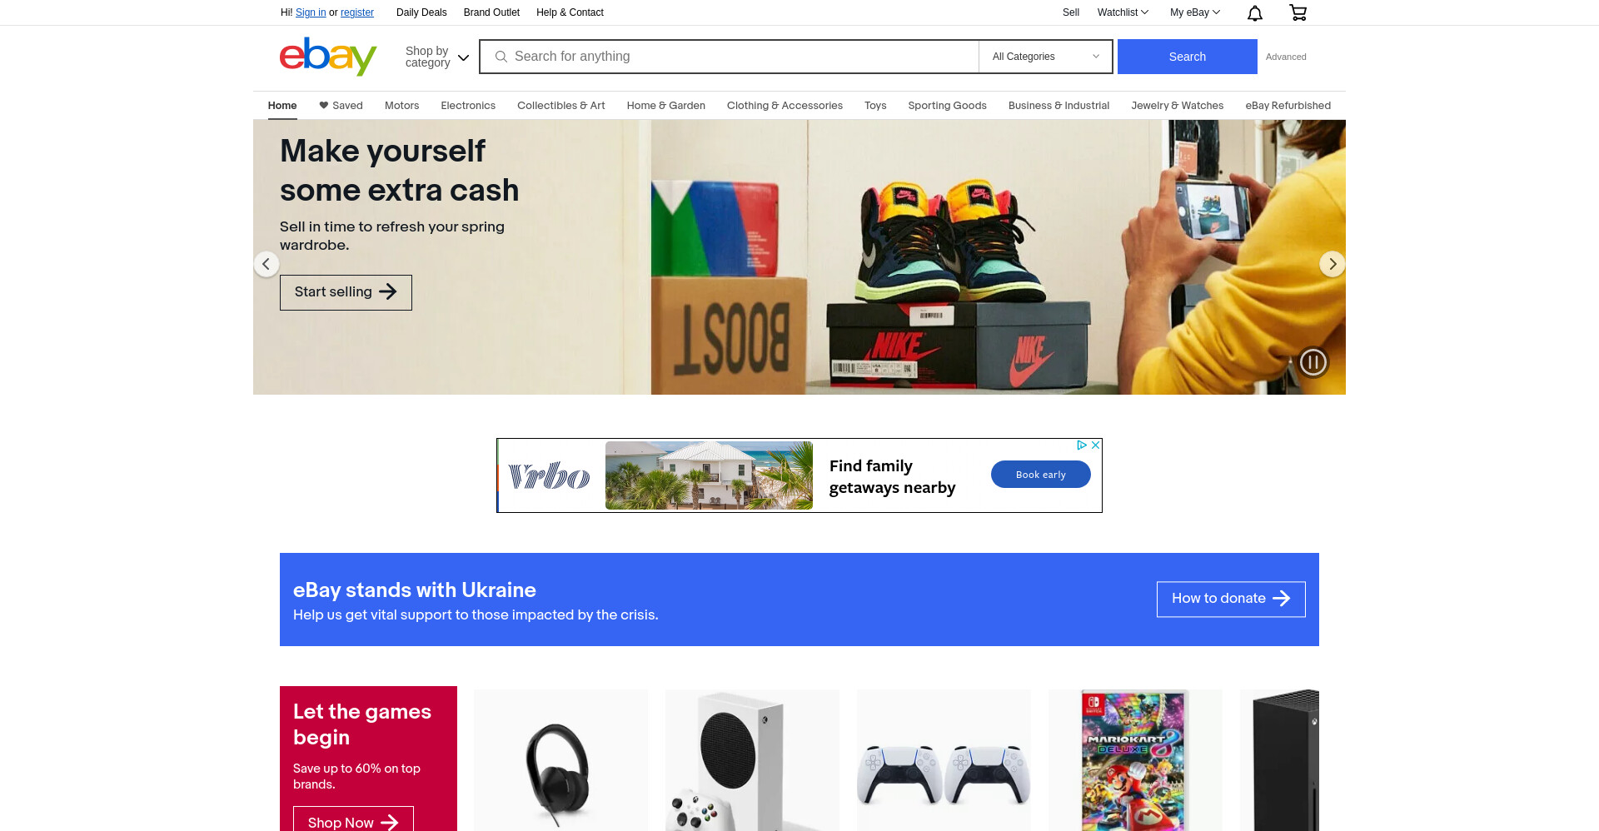Viewport: 1599px width, 831px height.
Task: Go to the previous banner slide
Action: [266, 264]
